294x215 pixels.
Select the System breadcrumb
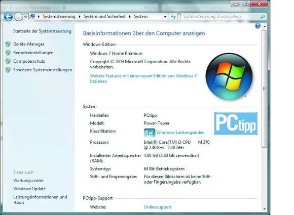tap(140, 17)
